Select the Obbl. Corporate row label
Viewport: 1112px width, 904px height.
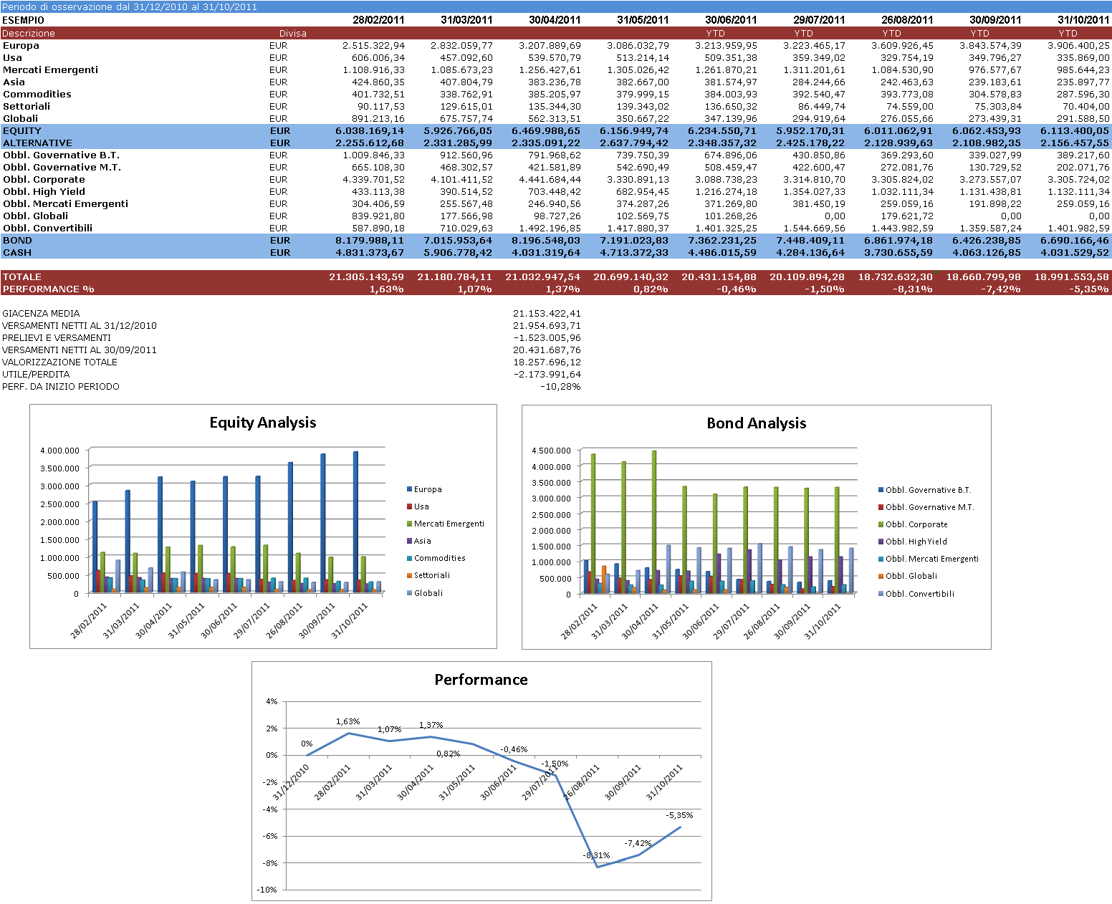coord(44,179)
